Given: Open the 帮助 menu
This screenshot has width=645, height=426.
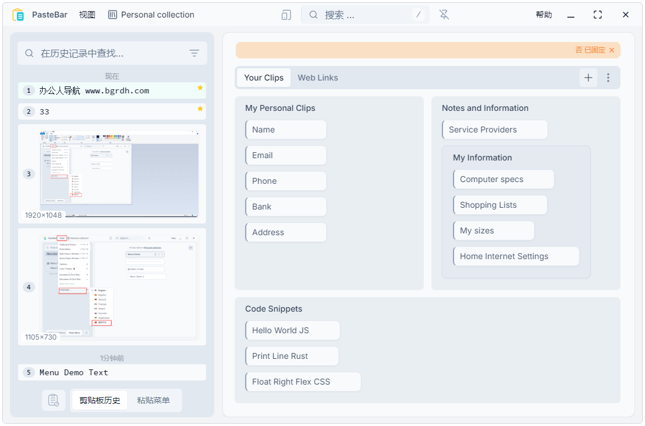Looking at the screenshot, I should pos(543,15).
